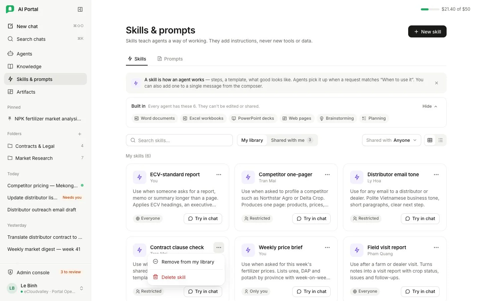
Task: Open the Agents section
Action: 45,54
